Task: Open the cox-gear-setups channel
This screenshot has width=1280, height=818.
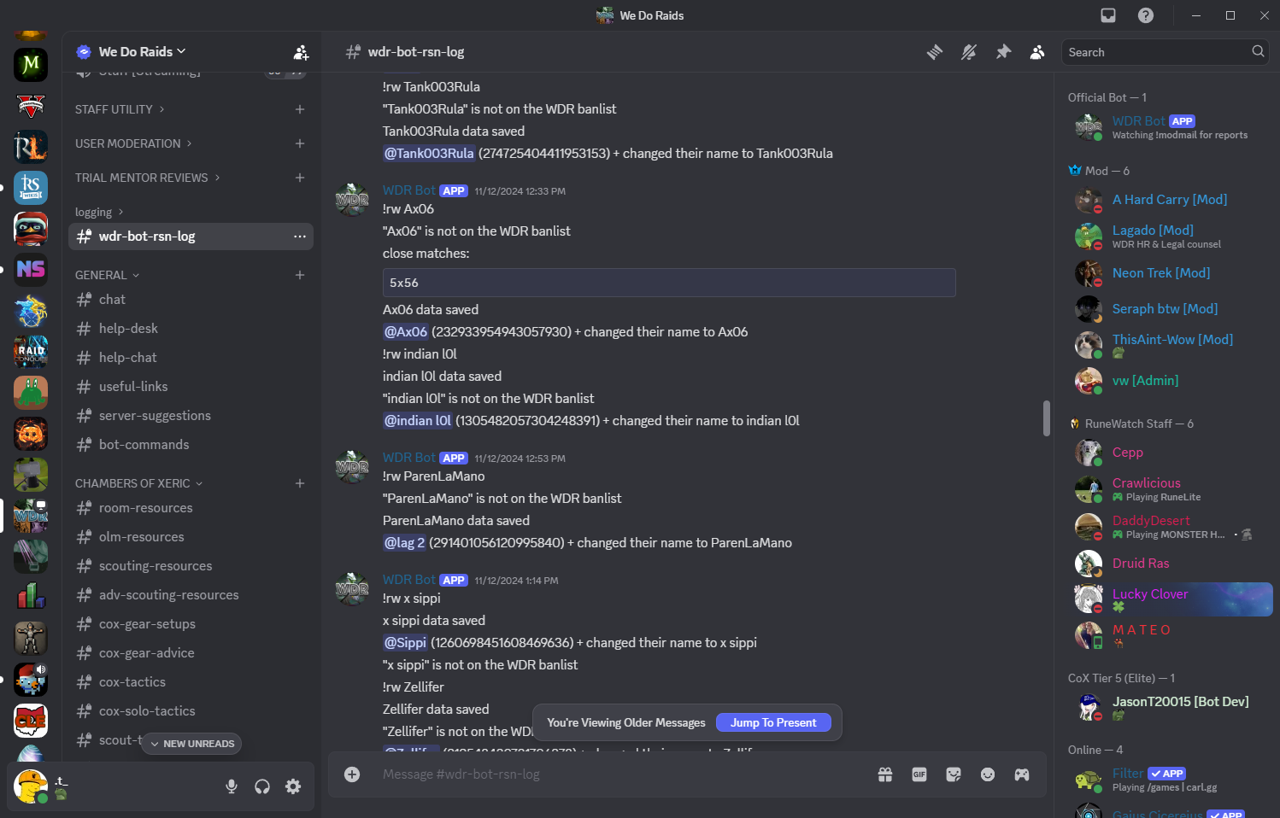Action: pyautogui.click(x=191, y=624)
